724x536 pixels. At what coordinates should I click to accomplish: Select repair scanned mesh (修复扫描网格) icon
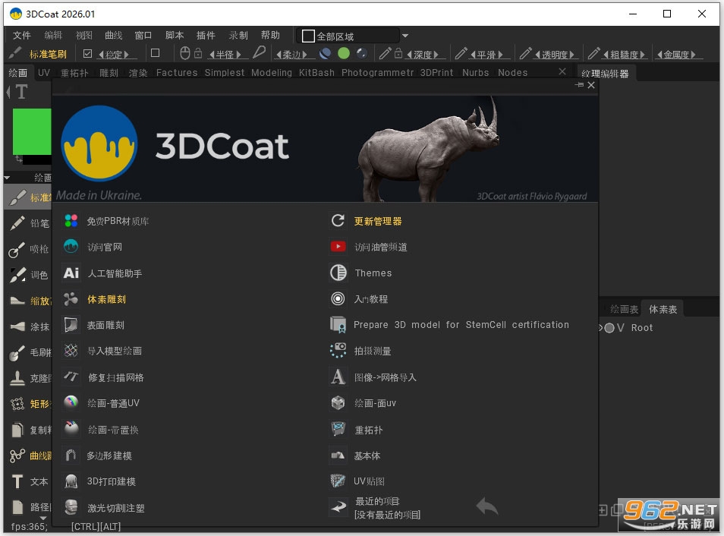[71, 377]
